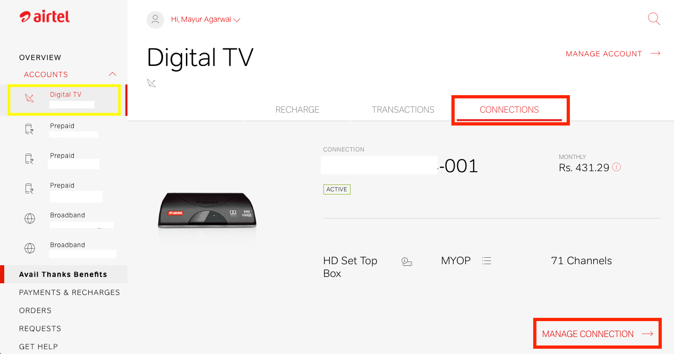Viewport: 674px width, 354px height.
Task: Switch to the RECHARGE tab
Action: coord(297,109)
